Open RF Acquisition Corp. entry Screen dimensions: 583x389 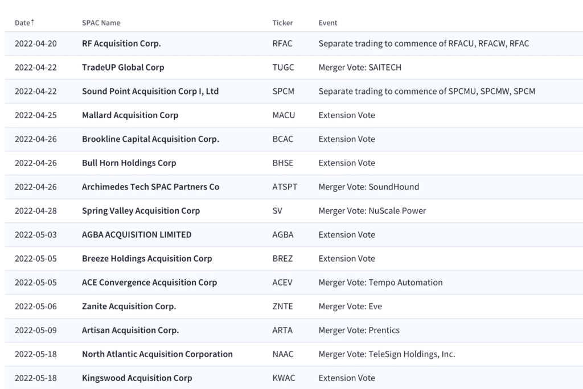coord(122,43)
